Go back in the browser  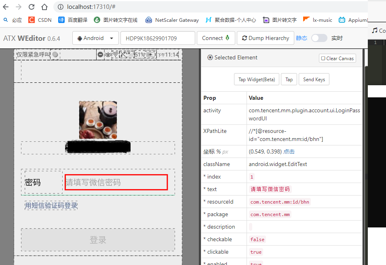point(6,7)
